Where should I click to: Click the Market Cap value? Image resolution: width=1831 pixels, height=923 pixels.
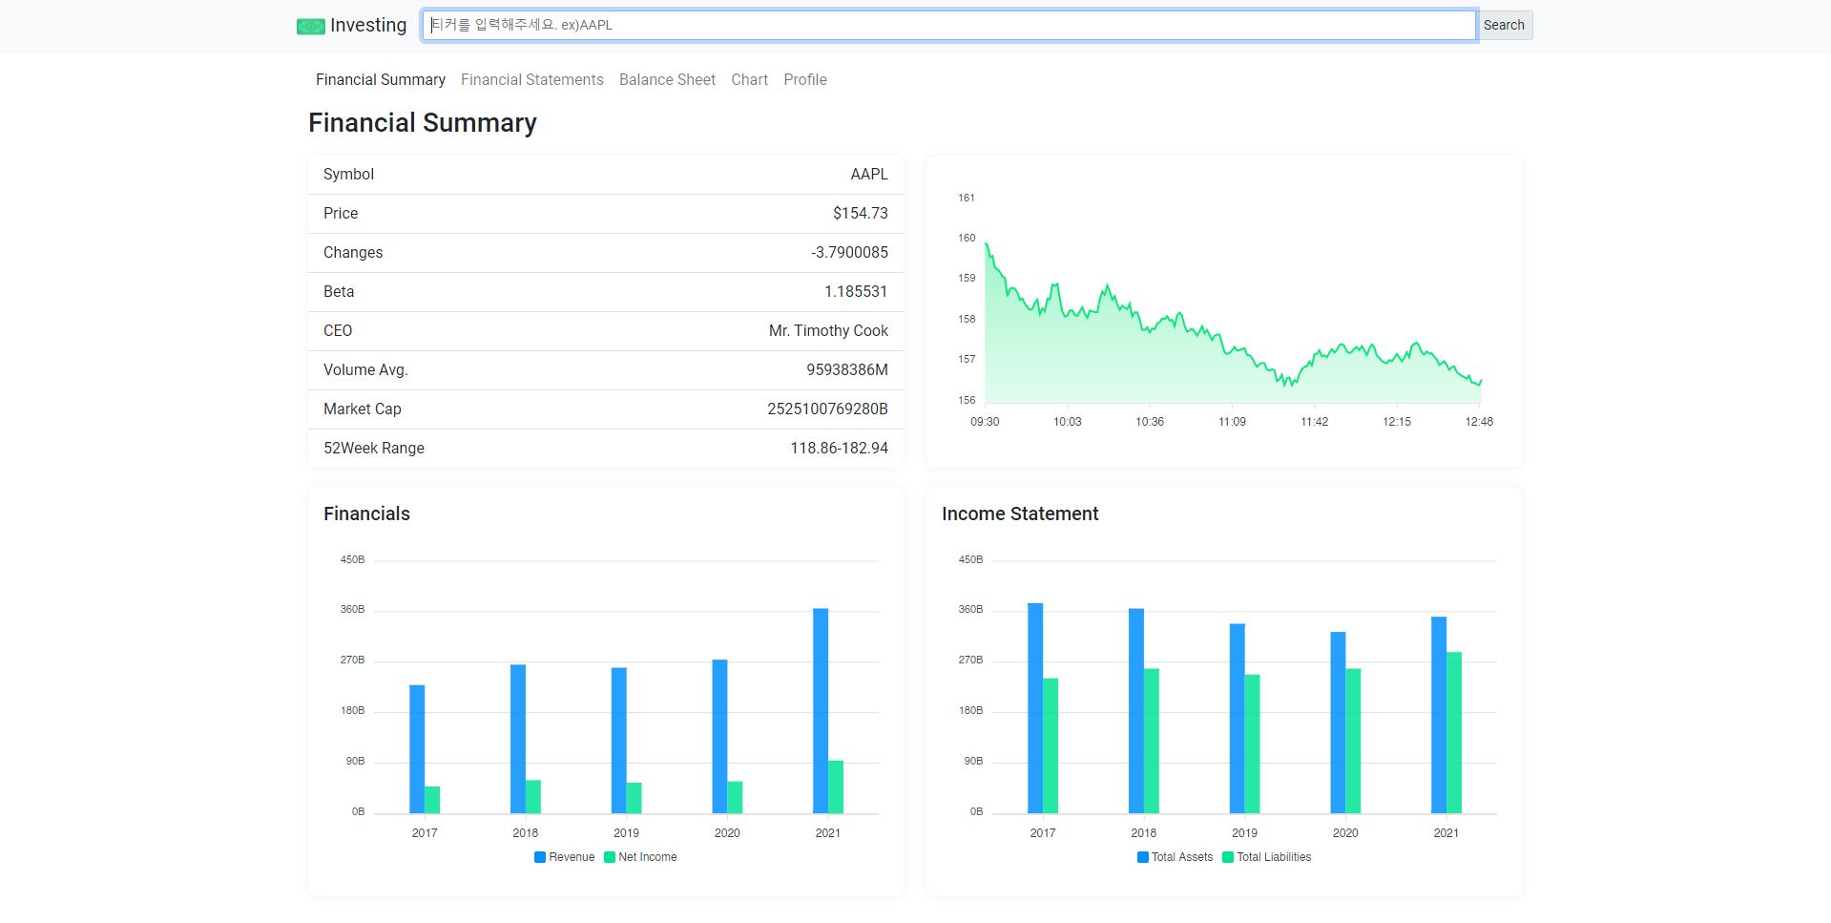coord(827,409)
